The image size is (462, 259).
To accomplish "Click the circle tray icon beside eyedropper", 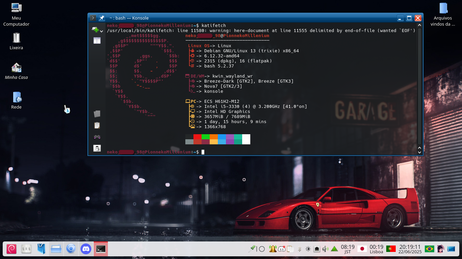I will (261, 249).
